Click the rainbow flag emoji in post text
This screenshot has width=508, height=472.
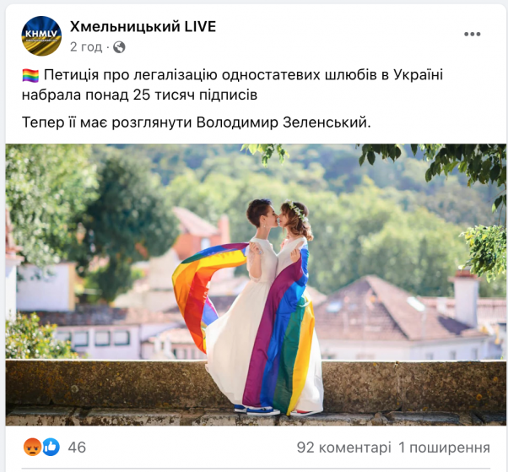pos(30,75)
